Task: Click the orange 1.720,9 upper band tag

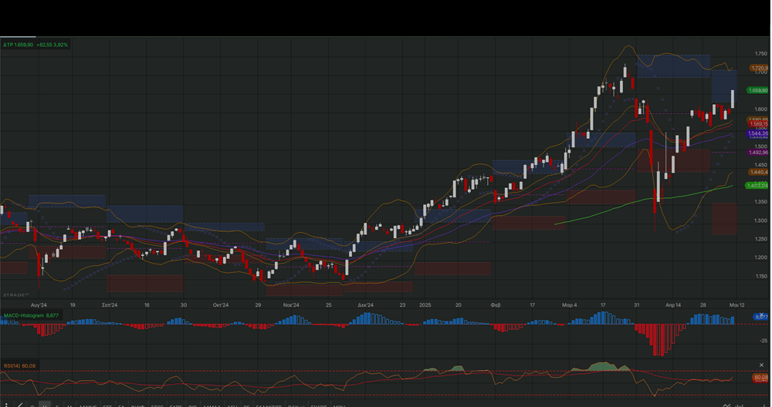Action: tap(759, 69)
